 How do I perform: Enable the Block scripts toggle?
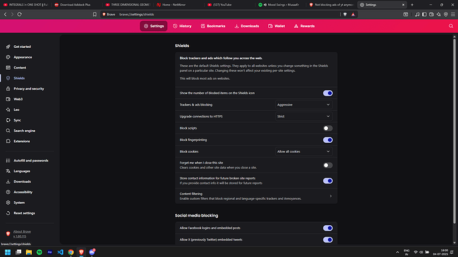(x=328, y=128)
